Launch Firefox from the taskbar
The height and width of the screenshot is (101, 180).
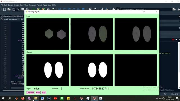[23, 98]
